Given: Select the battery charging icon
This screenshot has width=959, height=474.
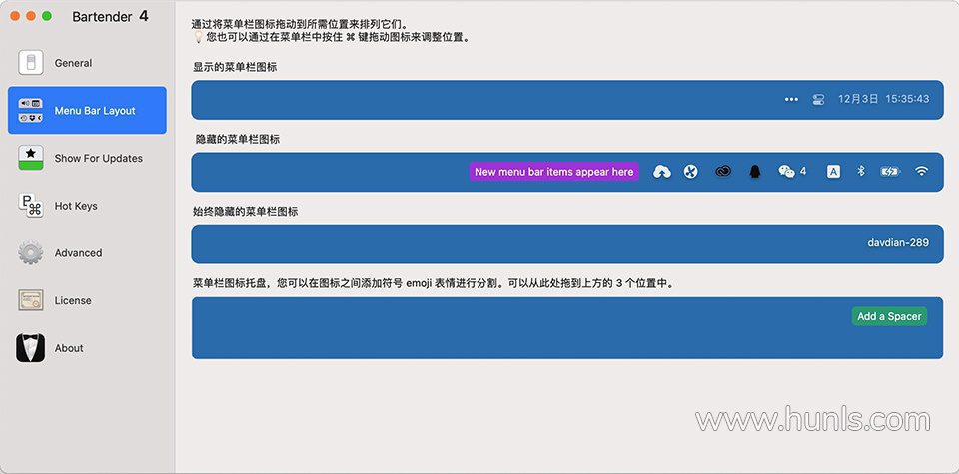Looking at the screenshot, I should click(890, 172).
